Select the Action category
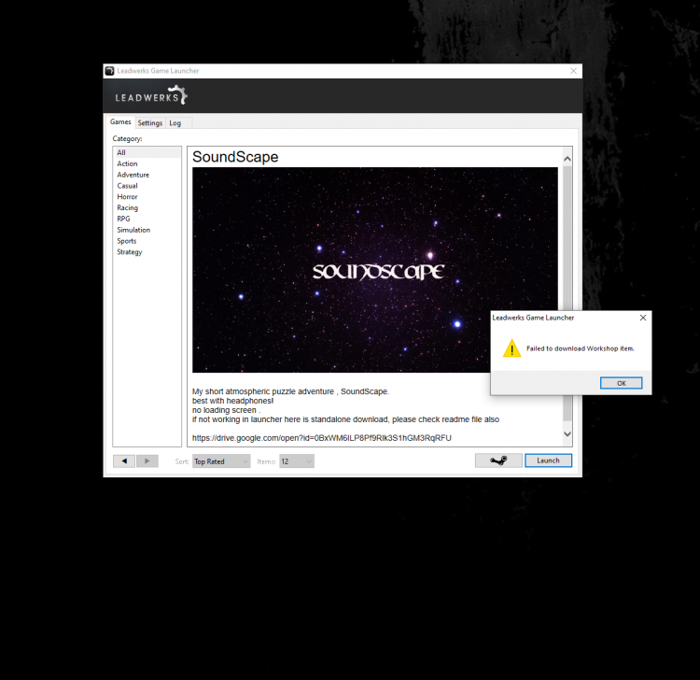700x680 pixels. coord(147,163)
